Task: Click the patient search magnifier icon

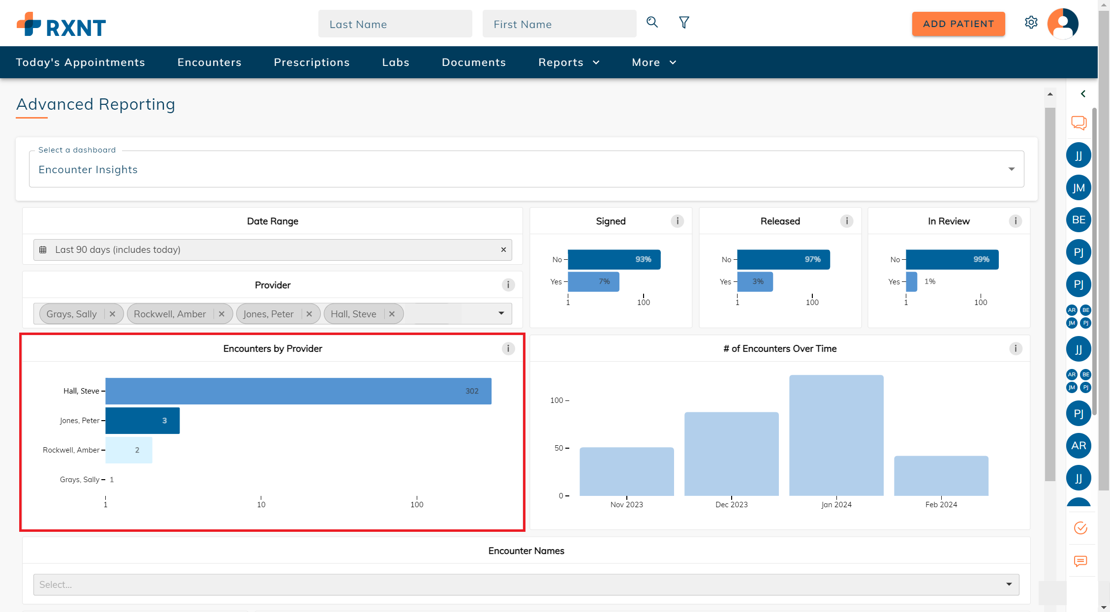Action: pos(652,22)
